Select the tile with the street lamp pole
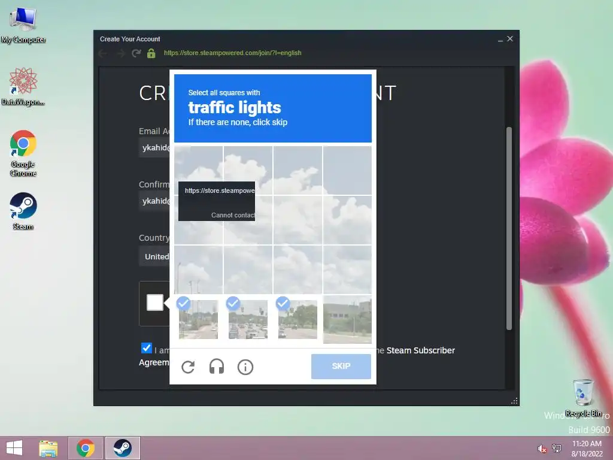Screen dimensions: 613x460 [x=199, y=270]
